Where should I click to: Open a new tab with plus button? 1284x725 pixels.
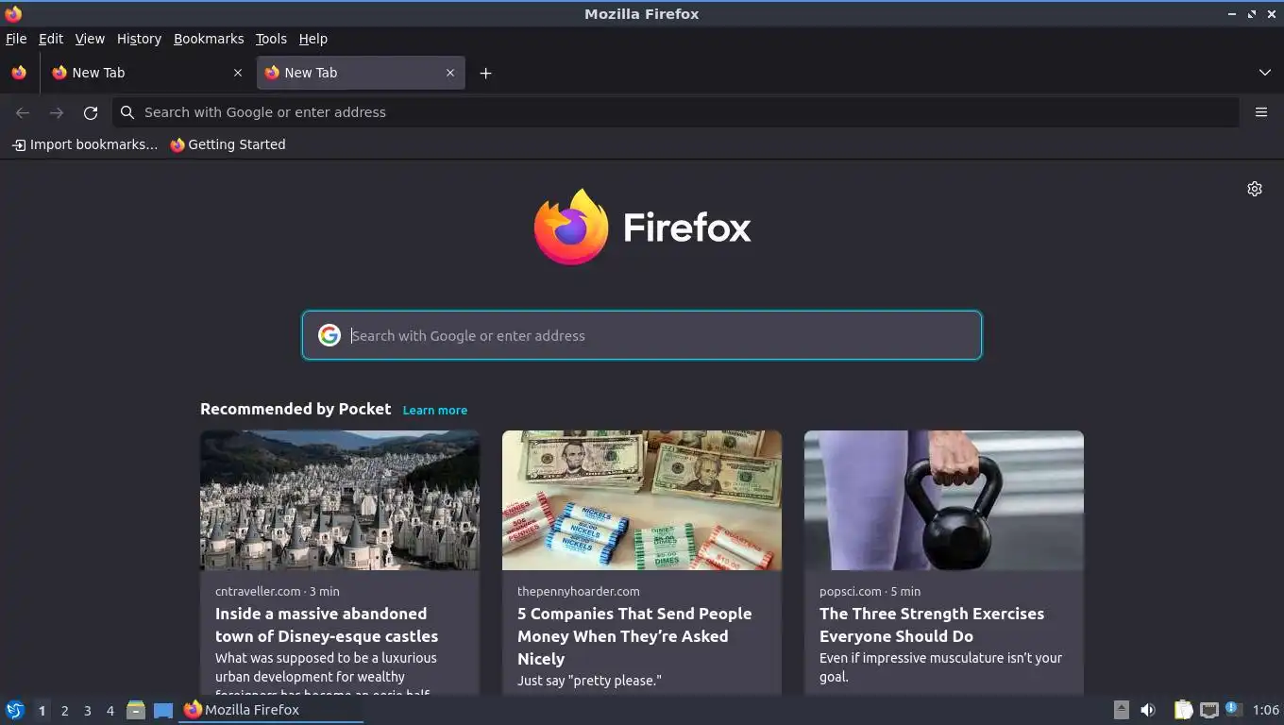tap(485, 73)
